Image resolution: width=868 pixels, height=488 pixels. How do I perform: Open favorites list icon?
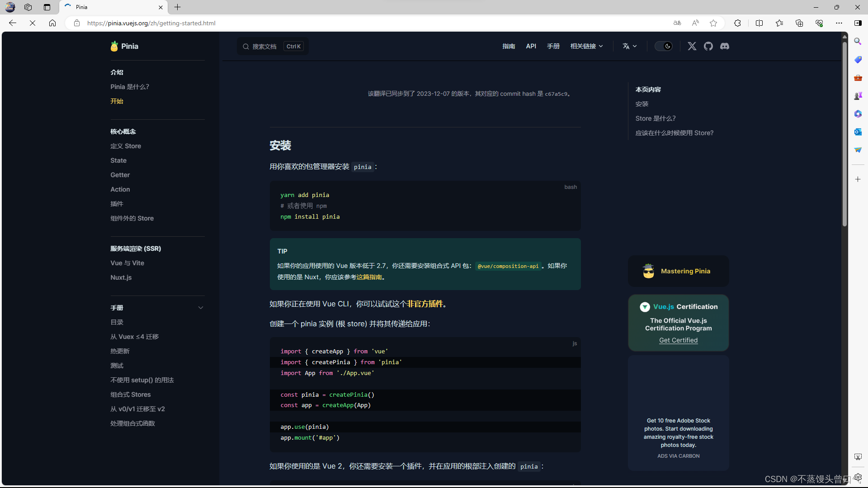(x=779, y=23)
